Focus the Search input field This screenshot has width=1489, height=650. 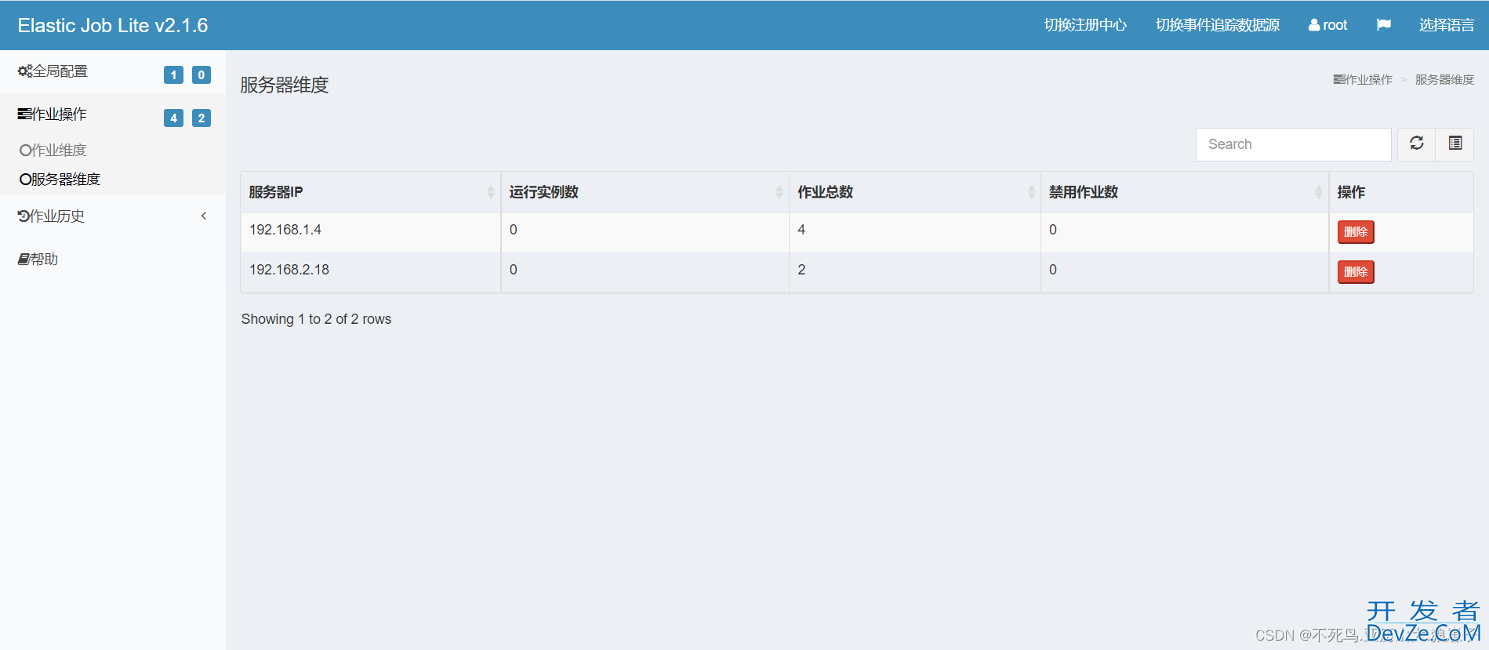tap(1293, 144)
